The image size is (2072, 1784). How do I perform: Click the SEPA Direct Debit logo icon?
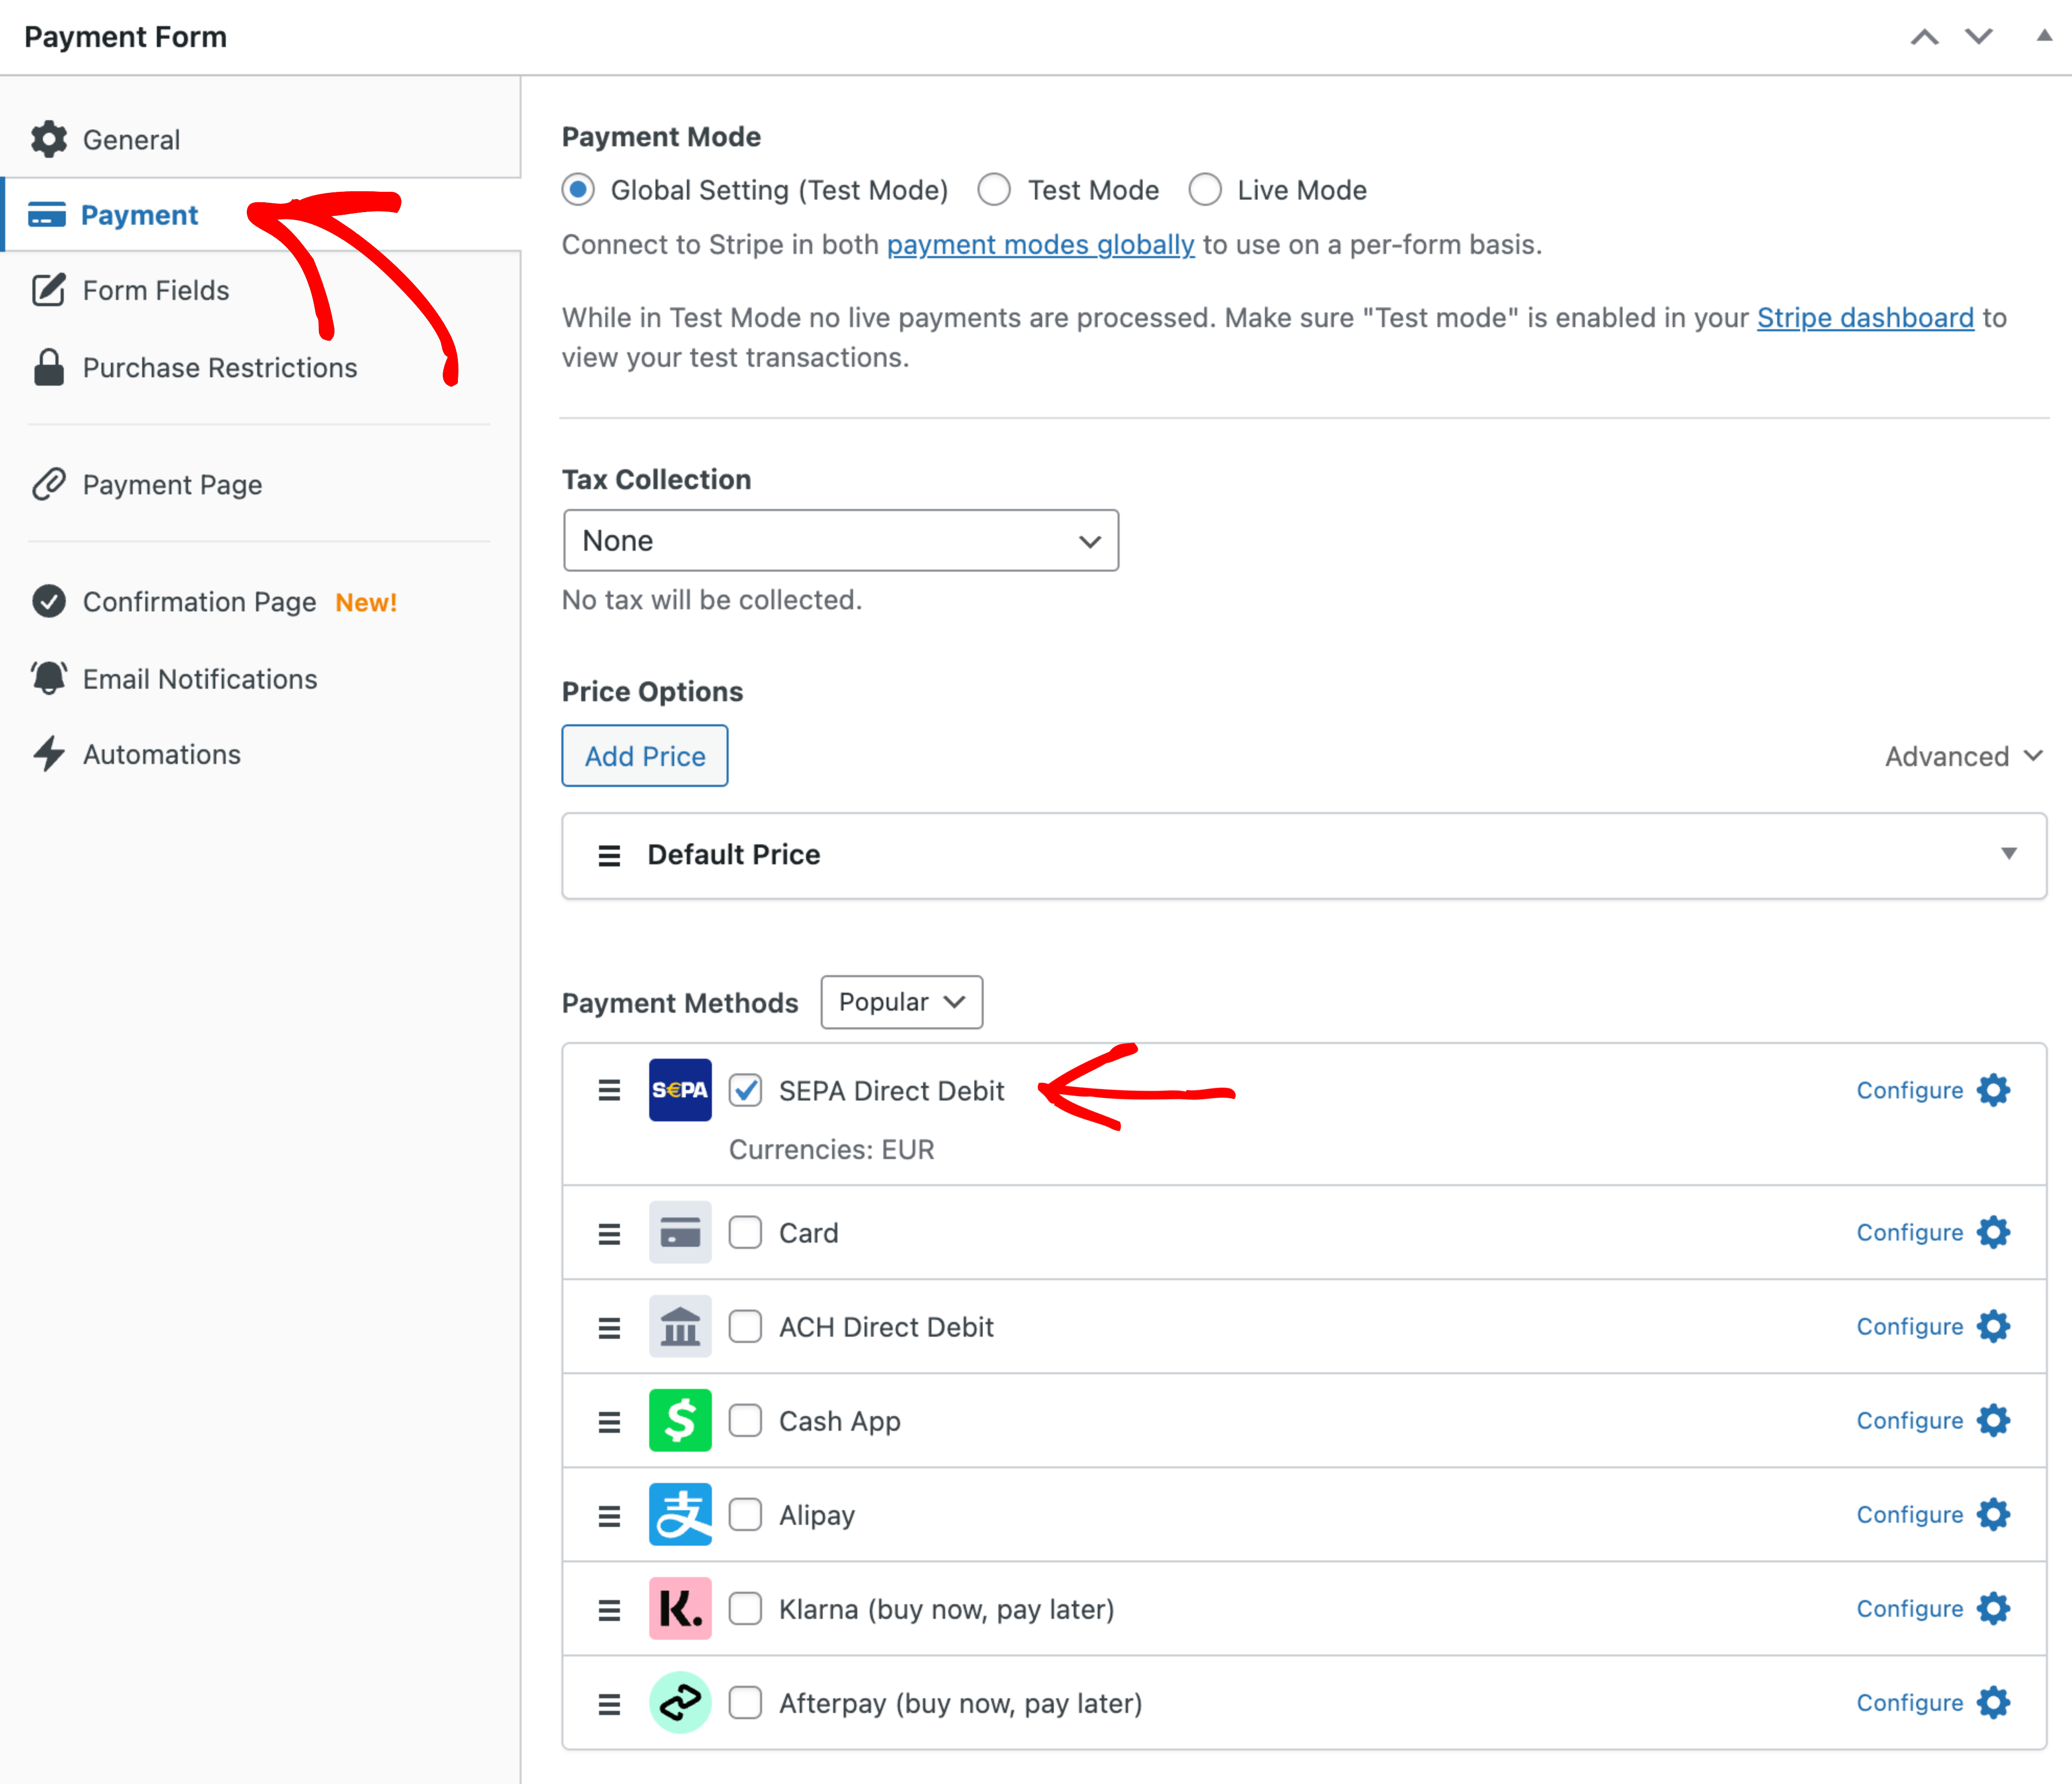pyautogui.click(x=680, y=1090)
